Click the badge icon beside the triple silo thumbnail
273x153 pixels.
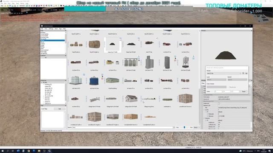click(x=139, y=58)
